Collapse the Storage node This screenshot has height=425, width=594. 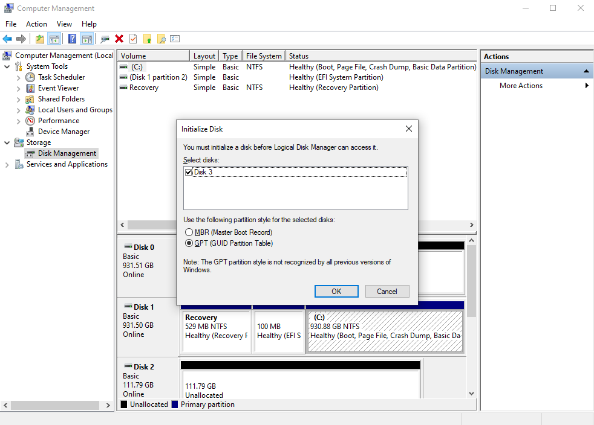coord(7,143)
